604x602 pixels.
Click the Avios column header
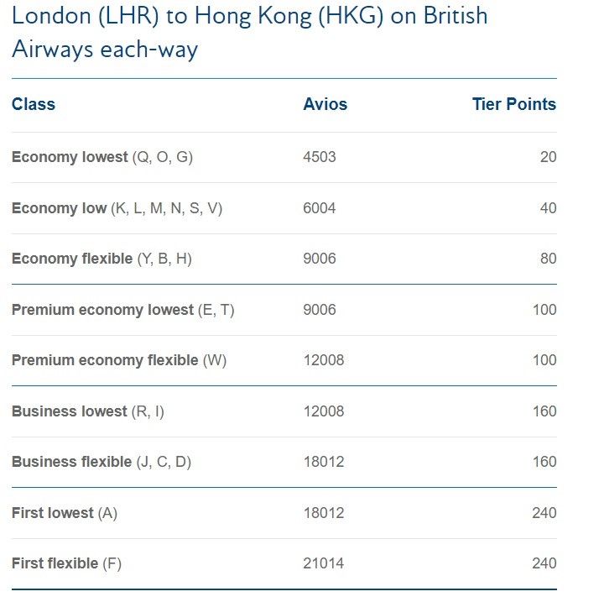click(325, 105)
